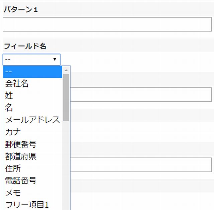Pick the 名 option

pyautogui.click(x=33, y=107)
